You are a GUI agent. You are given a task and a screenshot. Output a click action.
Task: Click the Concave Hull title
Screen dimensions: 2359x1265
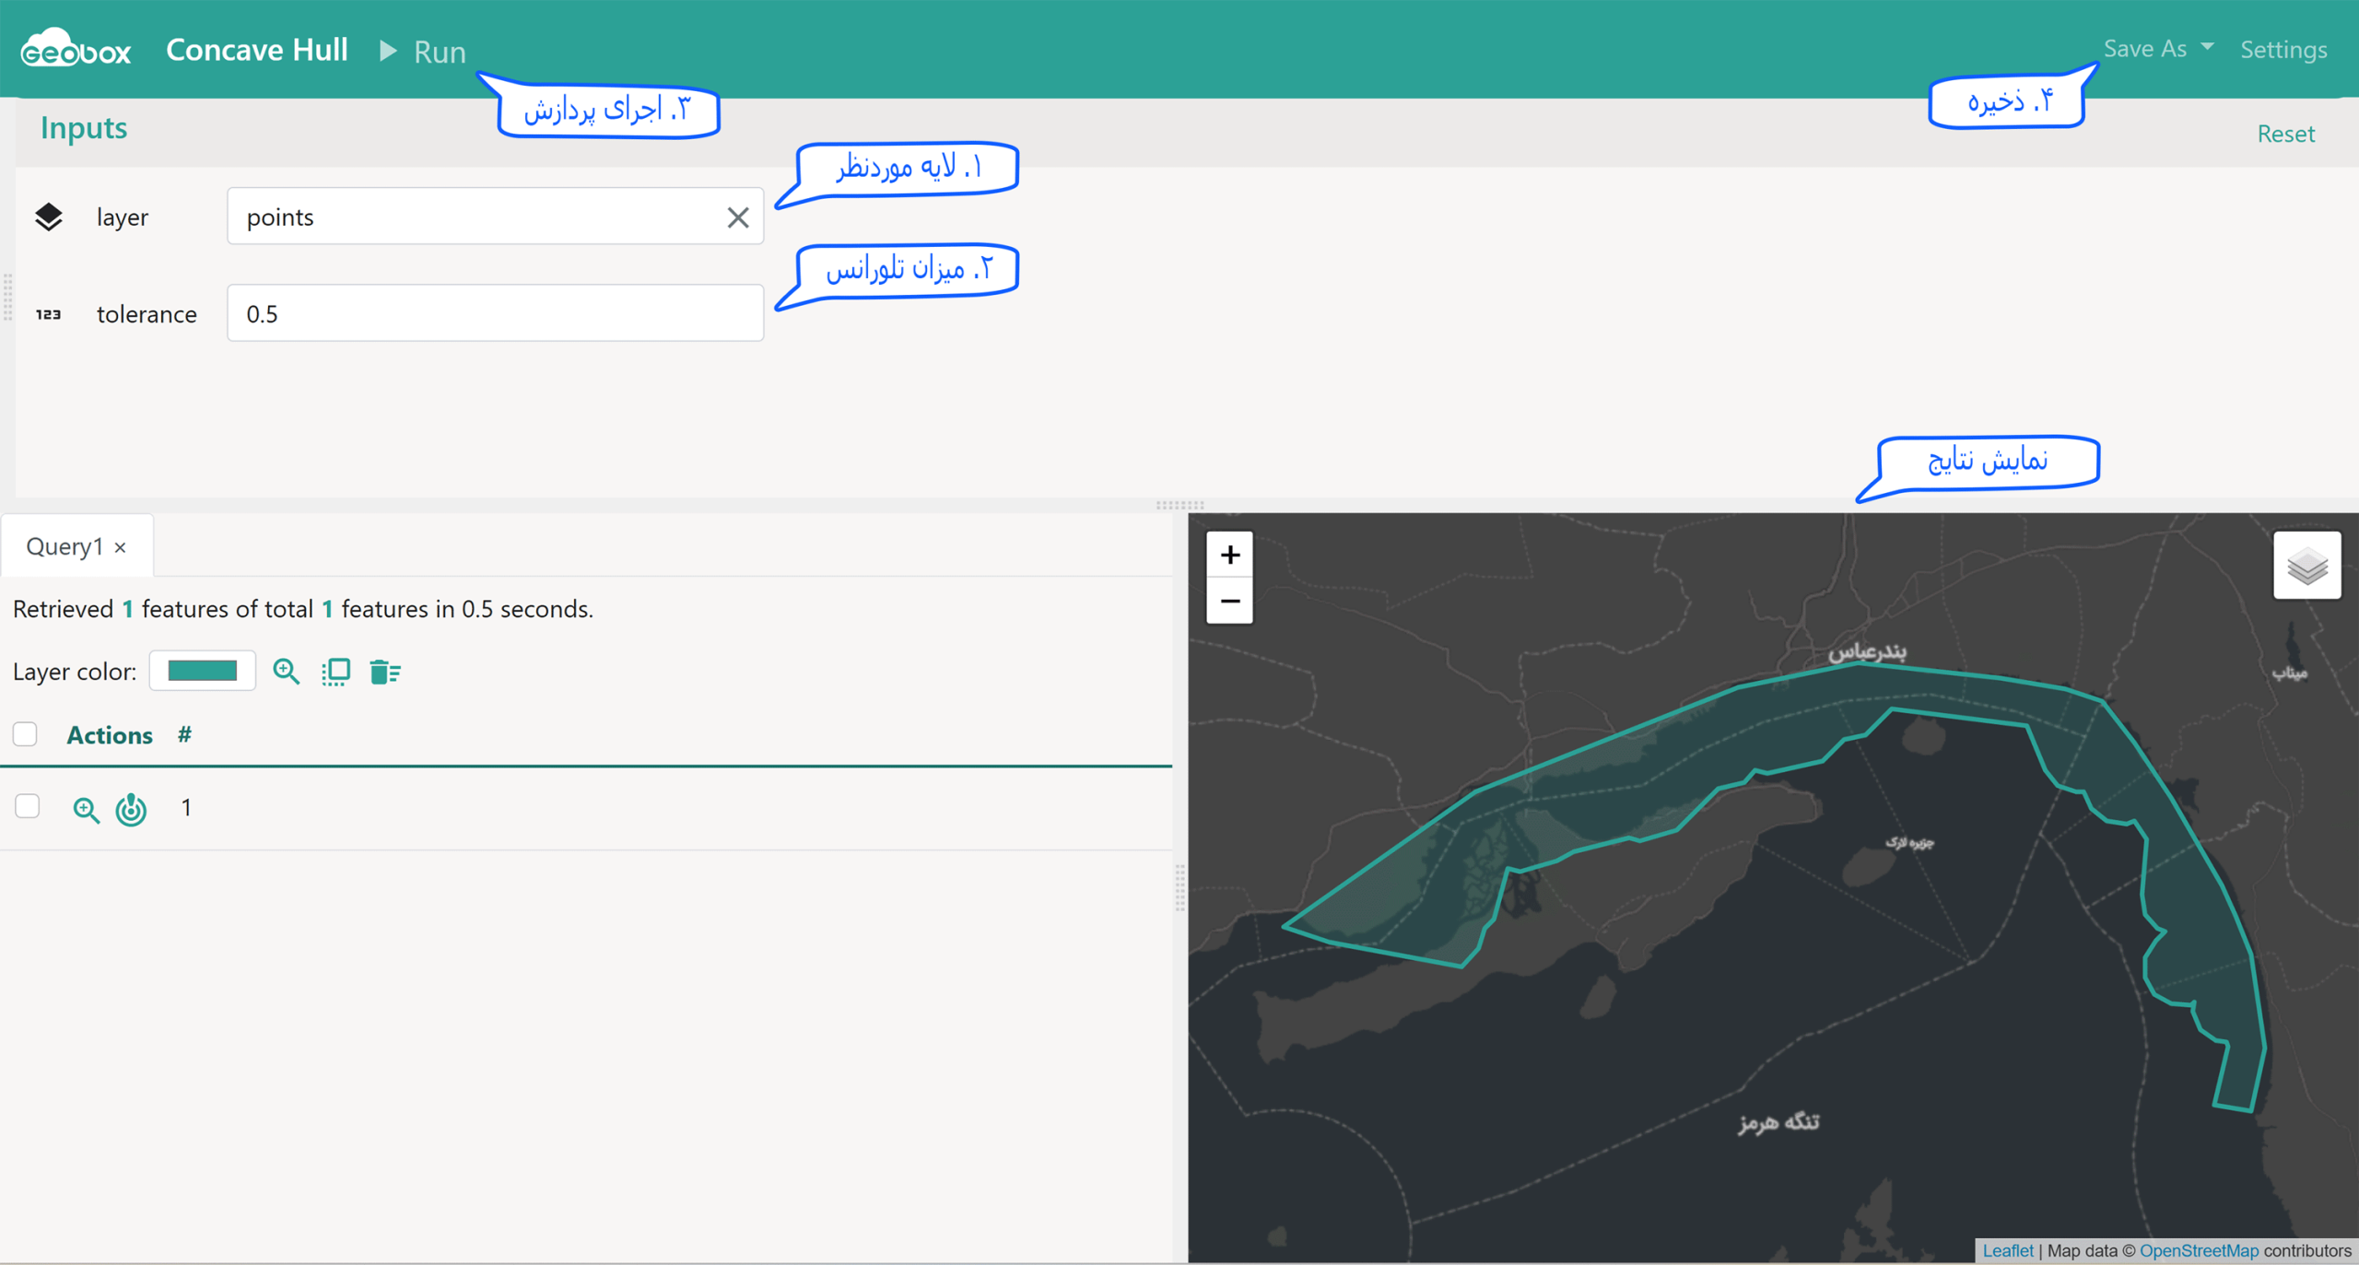click(257, 50)
